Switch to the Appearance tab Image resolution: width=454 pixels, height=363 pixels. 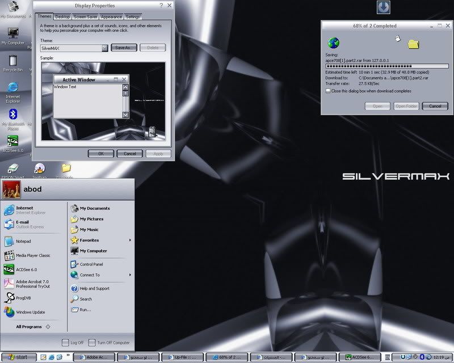click(111, 17)
